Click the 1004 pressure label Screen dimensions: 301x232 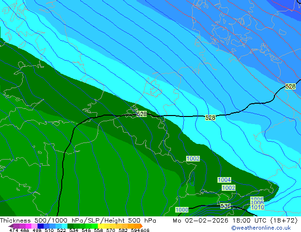[x=224, y=180]
